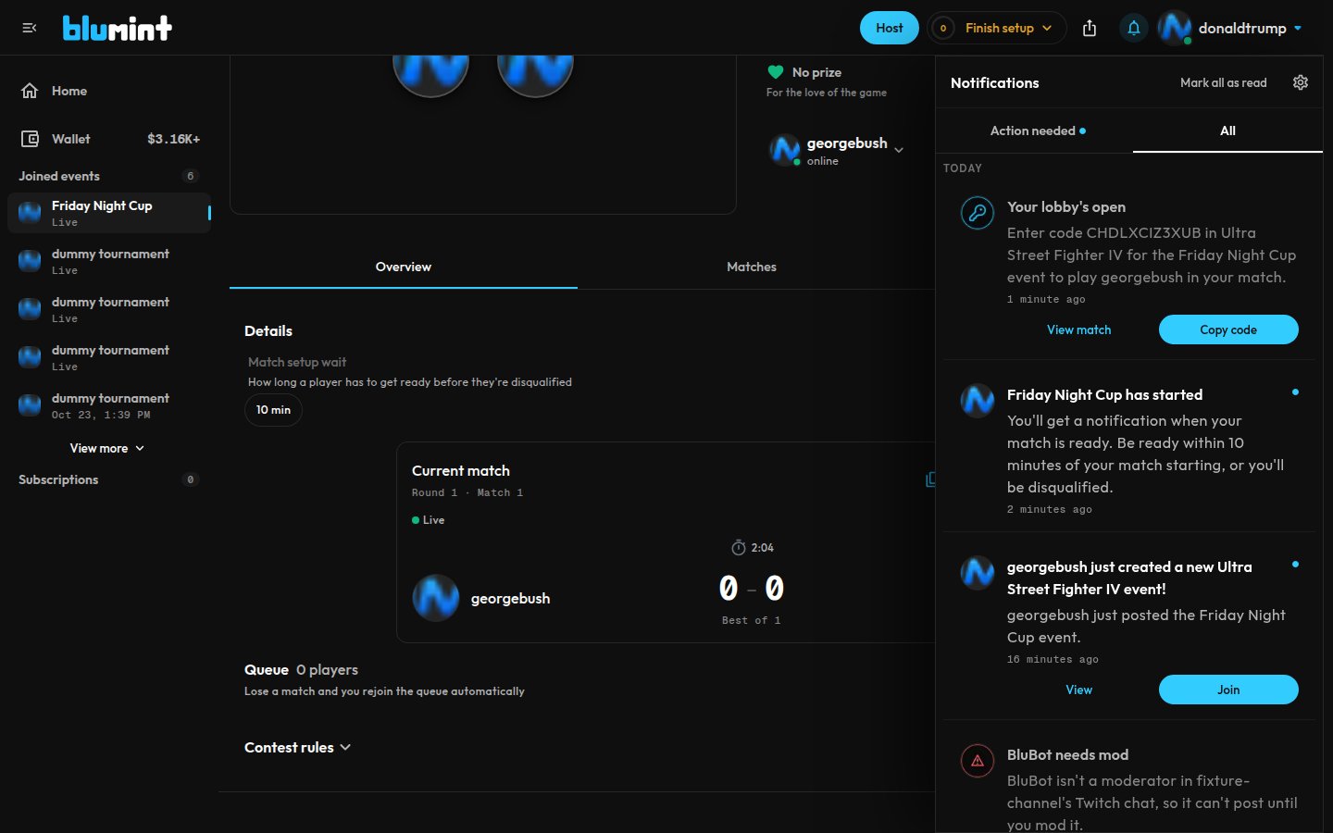Viewport: 1333px width, 833px height.
Task: Click the donaldtrump profile avatar
Action: [x=1175, y=28]
